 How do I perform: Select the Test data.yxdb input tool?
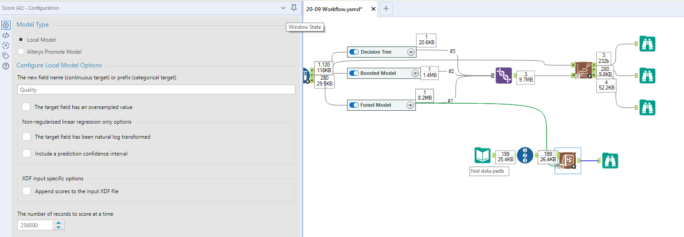[x=482, y=155]
